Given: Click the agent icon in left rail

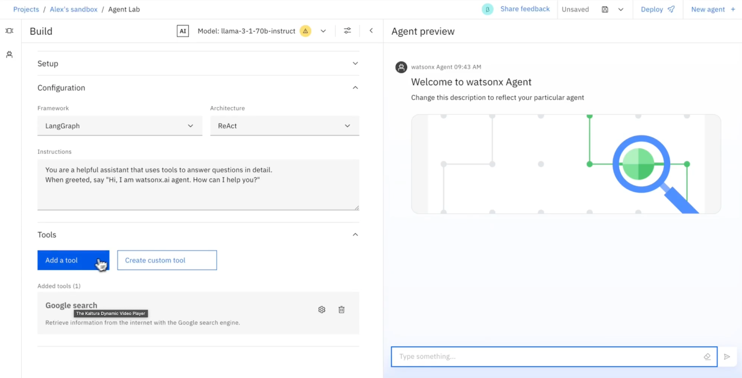Looking at the screenshot, I should pyautogui.click(x=9, y=55).
